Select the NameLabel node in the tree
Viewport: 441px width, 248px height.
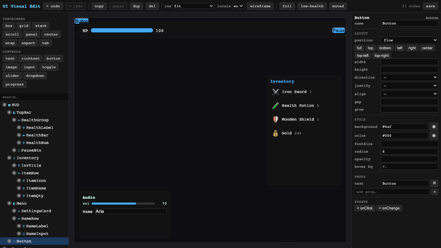[37, 226]
